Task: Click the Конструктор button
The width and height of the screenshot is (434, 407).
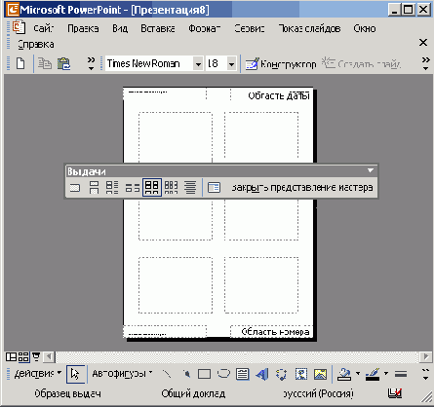Action: click(281, 63)
